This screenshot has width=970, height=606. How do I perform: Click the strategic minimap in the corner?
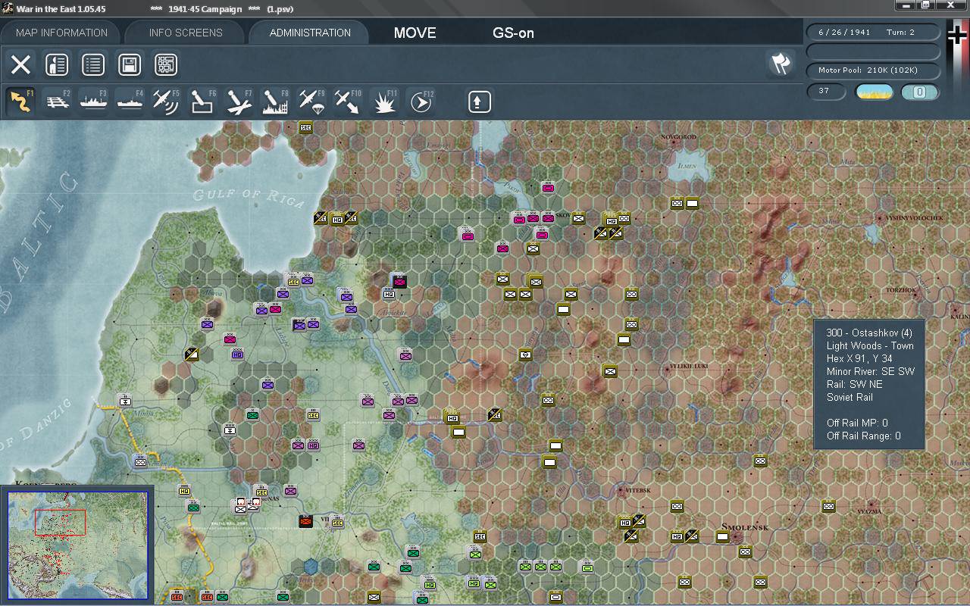click(77, 545)
